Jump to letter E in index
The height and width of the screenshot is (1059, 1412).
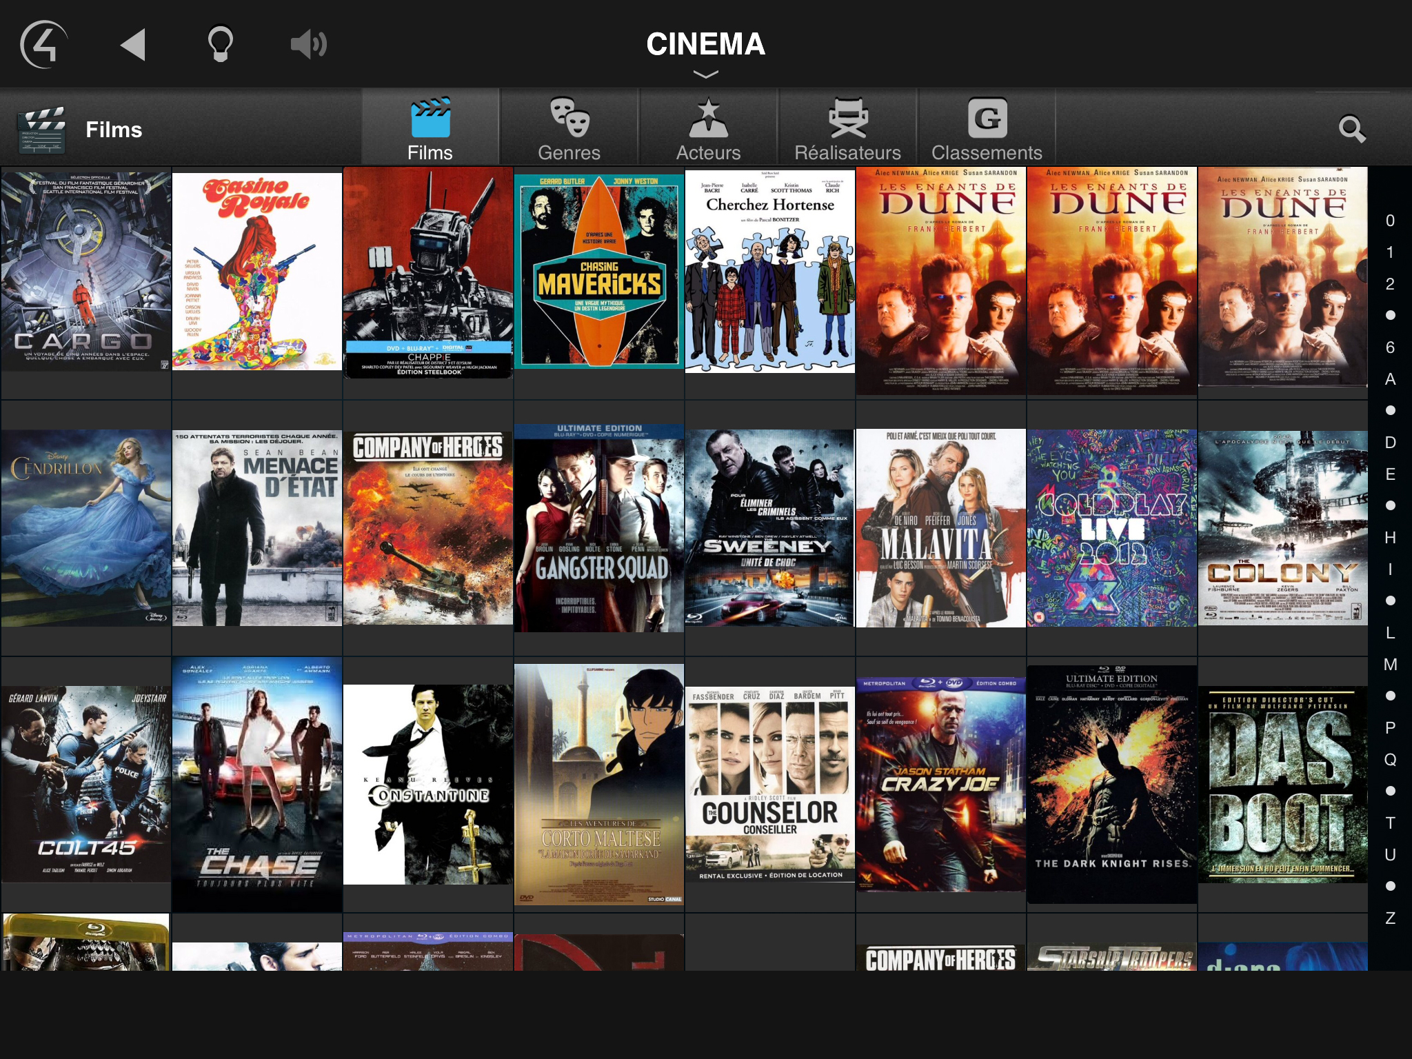point(1390,474)
